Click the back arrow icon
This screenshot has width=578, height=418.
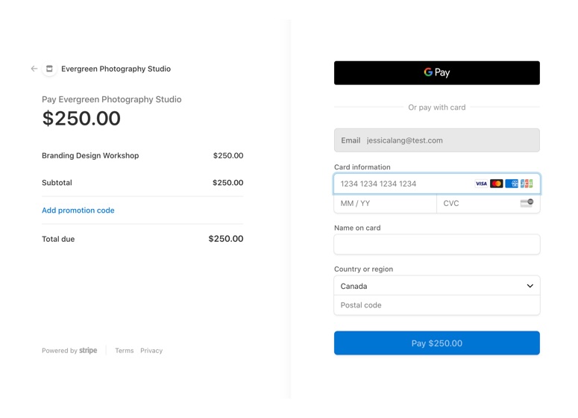(x=34, y=69)
